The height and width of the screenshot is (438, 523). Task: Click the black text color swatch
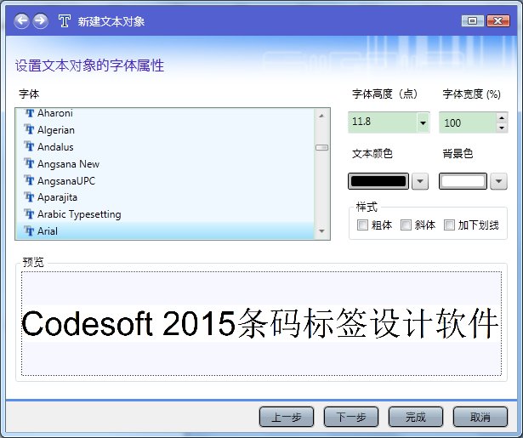pos(378,181)
